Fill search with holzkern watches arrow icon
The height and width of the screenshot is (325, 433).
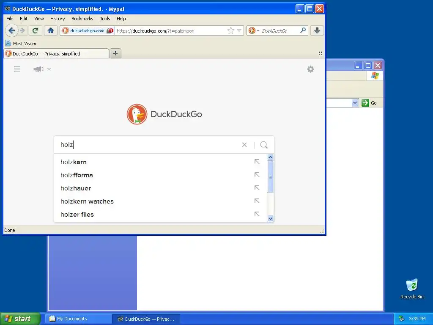pos(257,201)
